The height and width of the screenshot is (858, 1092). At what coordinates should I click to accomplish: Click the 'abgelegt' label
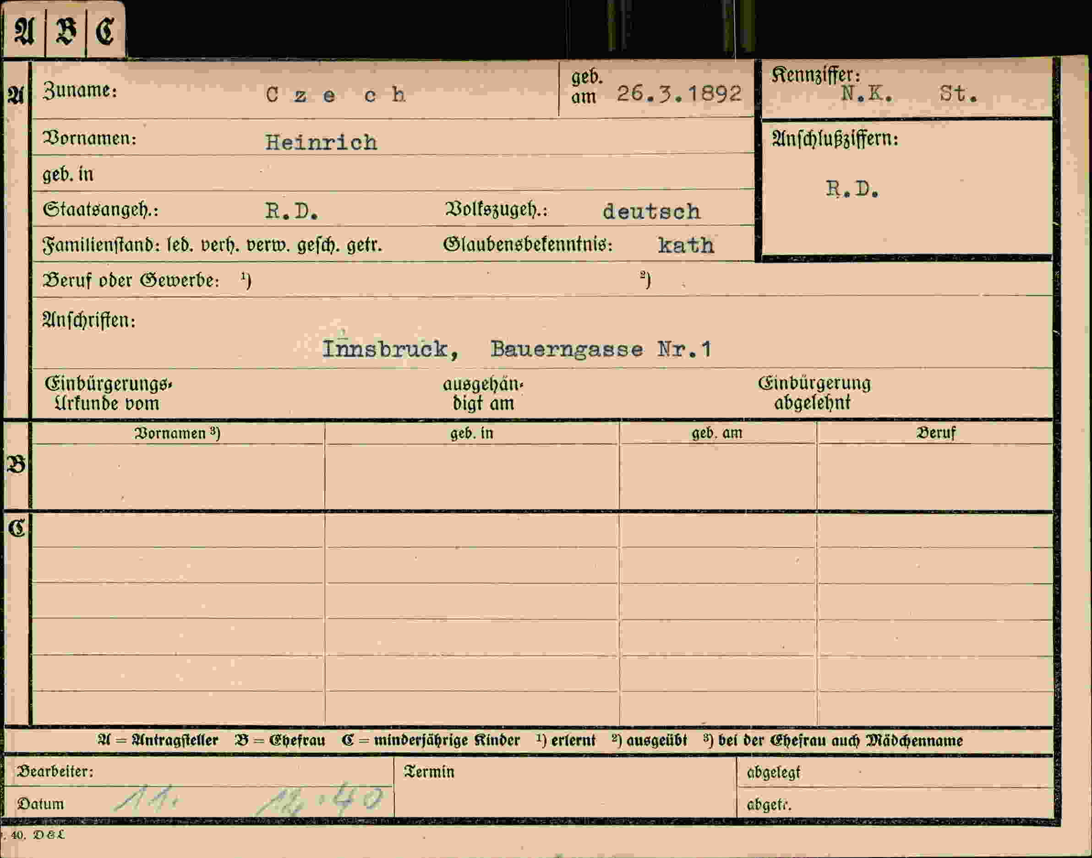click(x=773, y=772)
